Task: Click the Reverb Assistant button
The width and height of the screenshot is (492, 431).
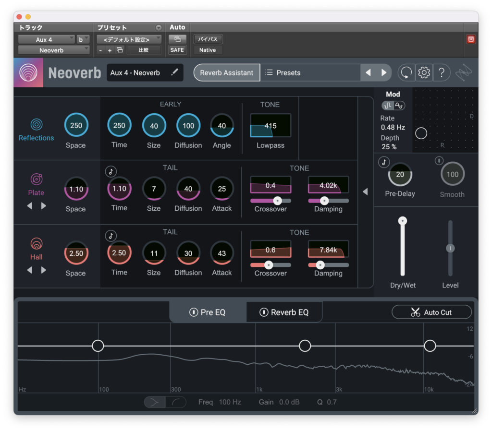Action: click(x=227, y=73)
